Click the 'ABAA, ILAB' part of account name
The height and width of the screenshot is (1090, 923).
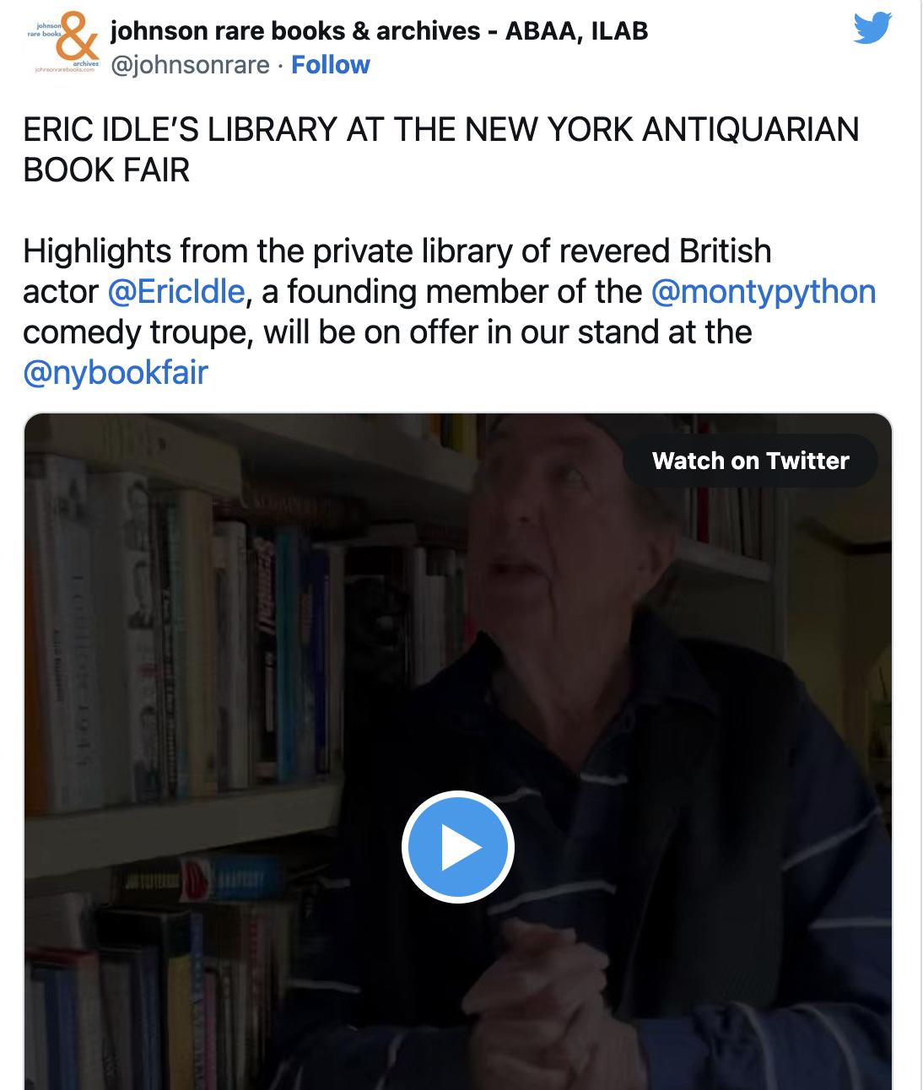(577, 31)
